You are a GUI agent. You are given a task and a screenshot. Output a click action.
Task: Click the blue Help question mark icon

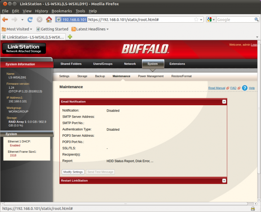click(x=245, y=88)
